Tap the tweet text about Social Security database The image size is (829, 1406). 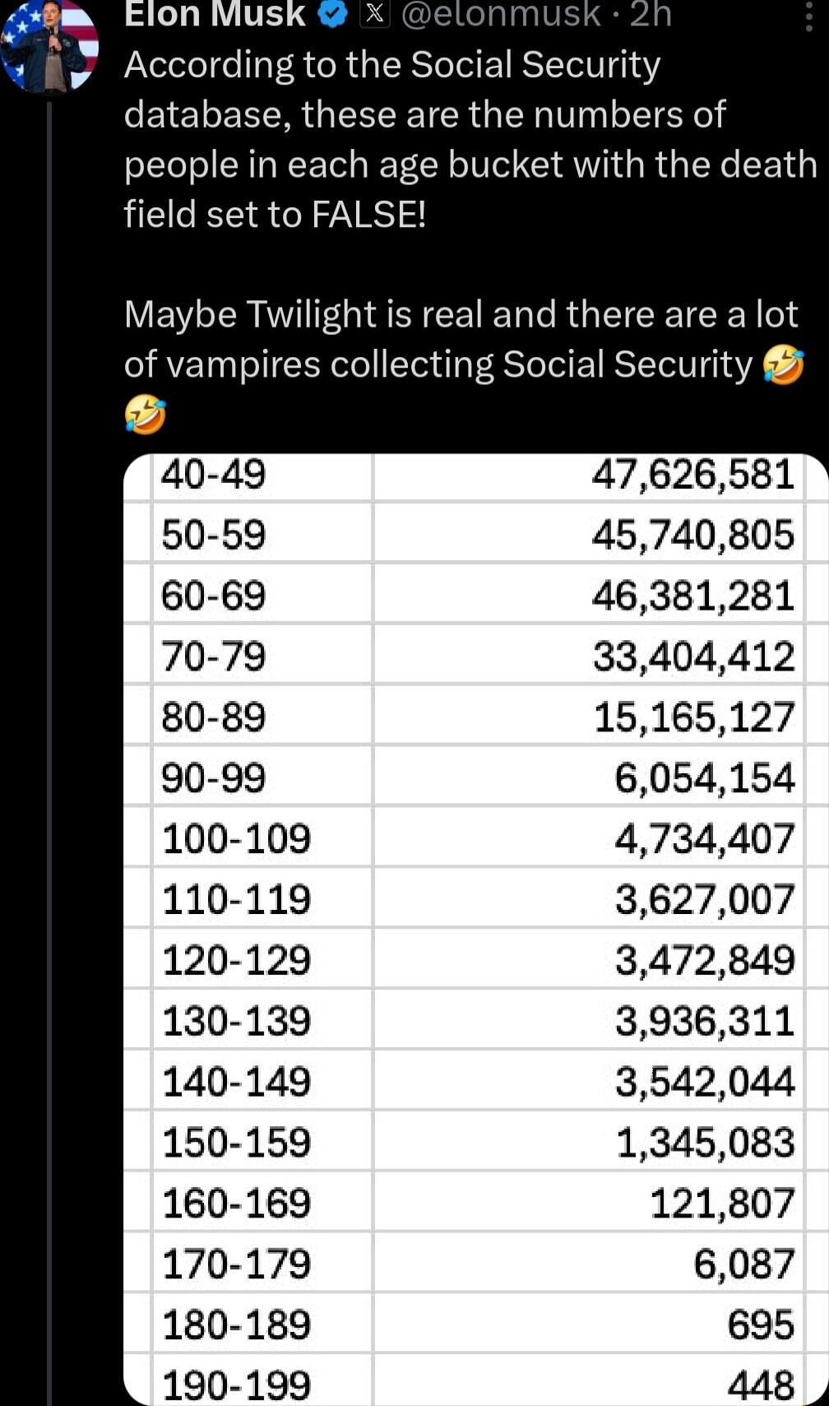(x=470, y=140)
